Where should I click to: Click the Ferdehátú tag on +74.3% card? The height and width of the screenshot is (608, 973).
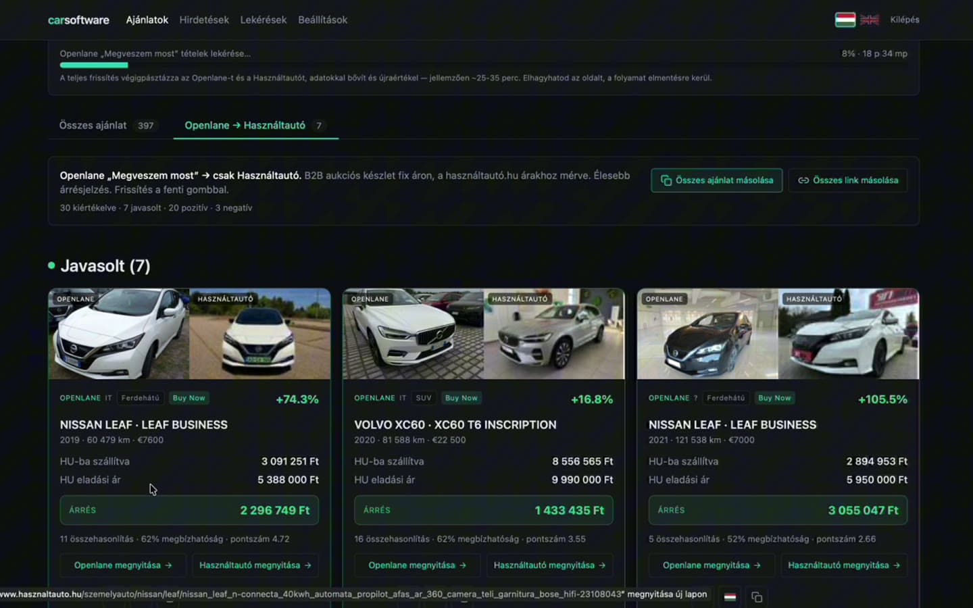(141, 398)
